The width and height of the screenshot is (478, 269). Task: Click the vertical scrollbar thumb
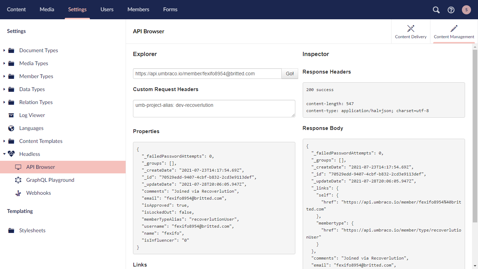tap(475, 136)
